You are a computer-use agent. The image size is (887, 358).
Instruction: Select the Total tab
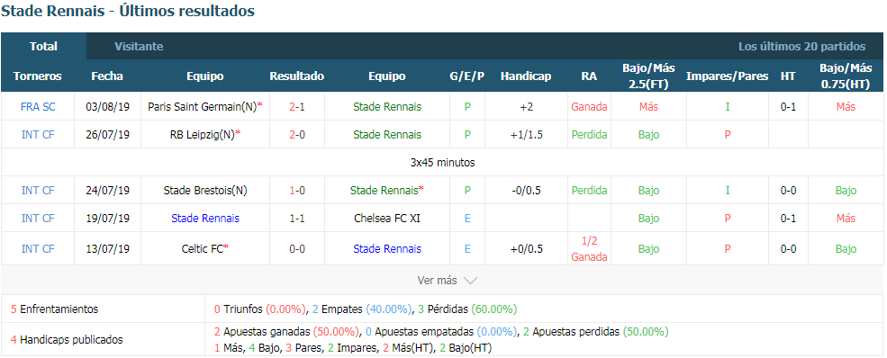pyautogui.click(x=43, y=46)
